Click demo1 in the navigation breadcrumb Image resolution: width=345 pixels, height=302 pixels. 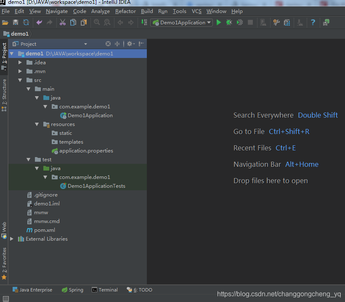[x=16, y=34]
